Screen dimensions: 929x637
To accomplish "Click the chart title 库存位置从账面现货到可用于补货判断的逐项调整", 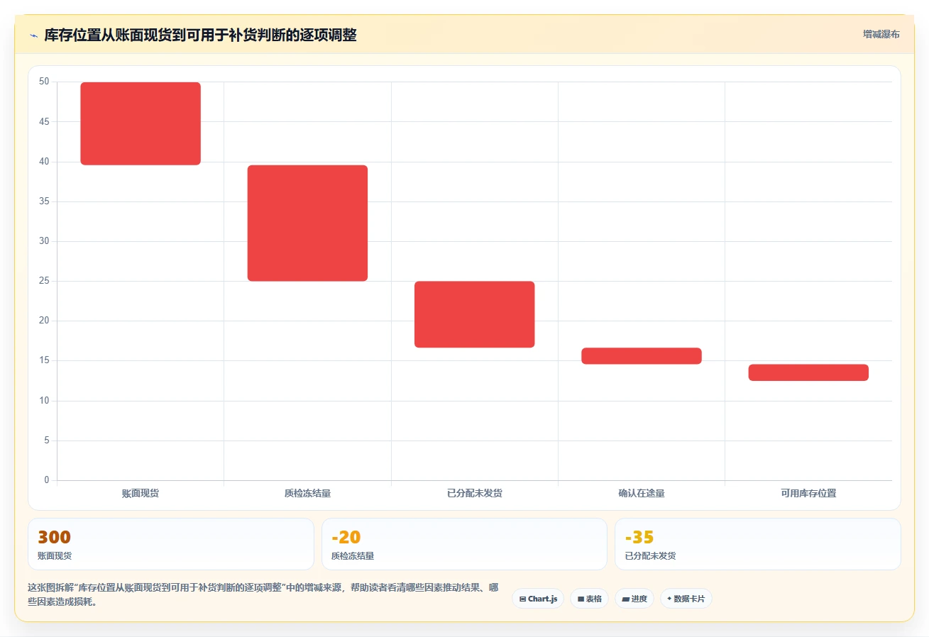I will (200, 35).
